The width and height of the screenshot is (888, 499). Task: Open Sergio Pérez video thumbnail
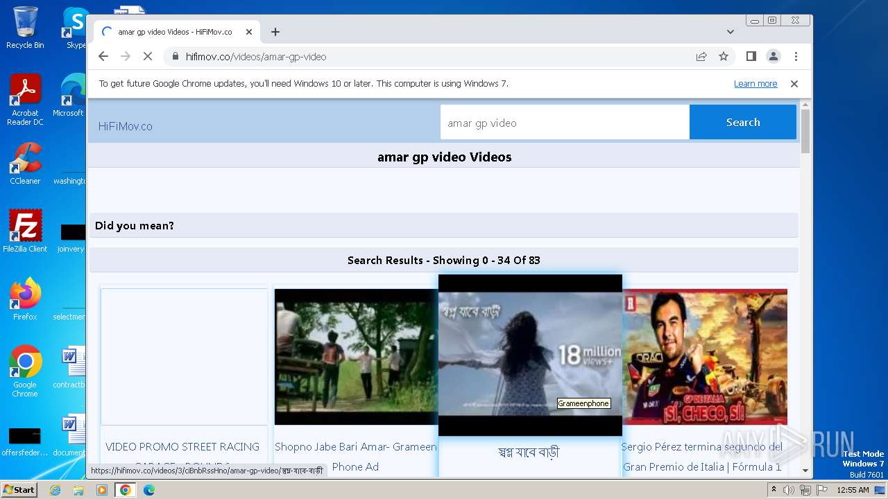(705, 357)
